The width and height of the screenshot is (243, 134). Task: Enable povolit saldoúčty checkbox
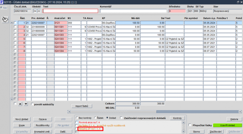click(32, 104)
